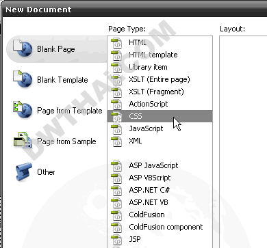Click the file icon beside JavaScript
The width and height of the screenshot is (267, 248).
(x=116, y=129)
